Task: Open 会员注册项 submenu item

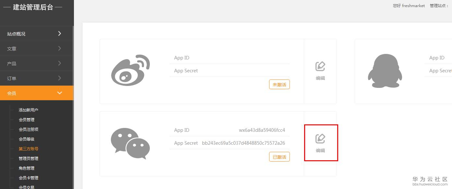Action: [29, 130]
